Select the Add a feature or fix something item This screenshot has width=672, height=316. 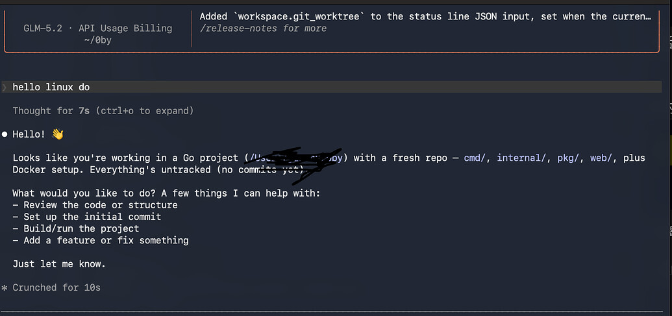click(100, 241)
